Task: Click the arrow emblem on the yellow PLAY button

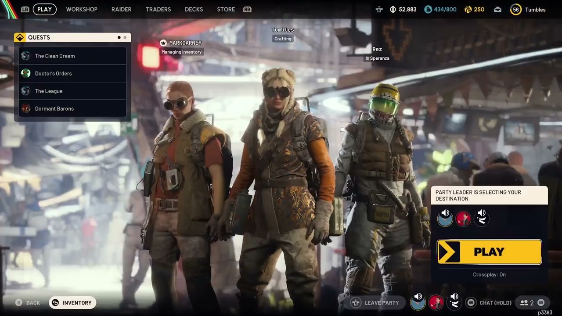Action: pyautogui.click(x=449, y=252)
